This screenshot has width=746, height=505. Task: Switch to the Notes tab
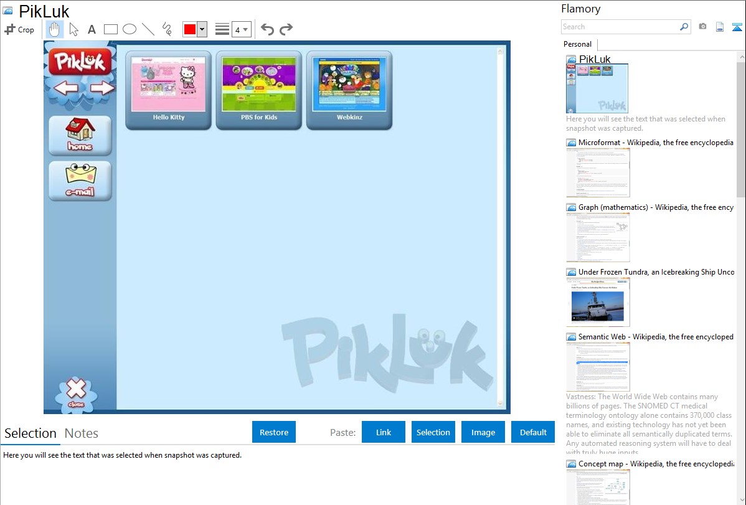click(82, 433)
